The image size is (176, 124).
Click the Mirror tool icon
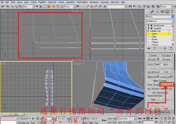tap(130, 7)
